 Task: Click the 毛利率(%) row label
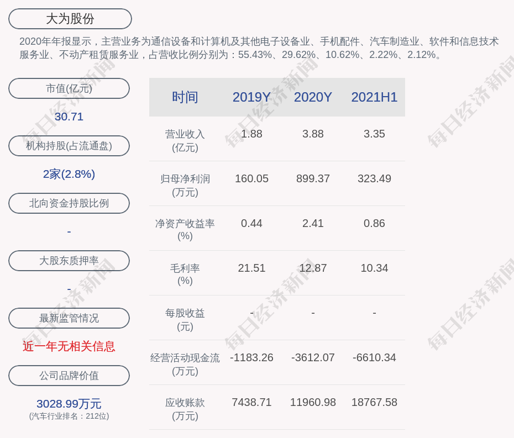[185, 275]
